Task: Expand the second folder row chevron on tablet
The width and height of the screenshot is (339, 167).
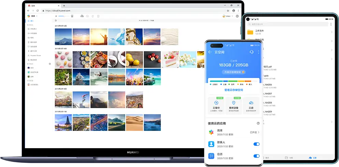Action: click(x=331, y=41)
